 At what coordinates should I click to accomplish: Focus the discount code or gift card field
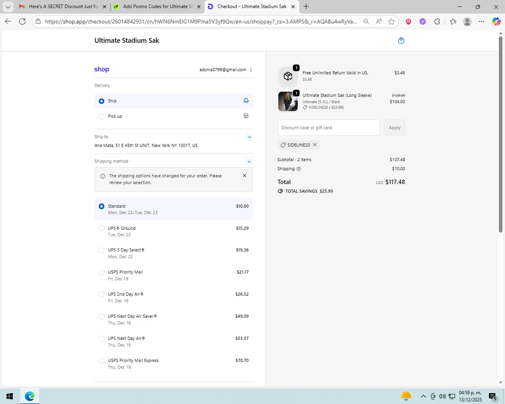coord(329,128)
